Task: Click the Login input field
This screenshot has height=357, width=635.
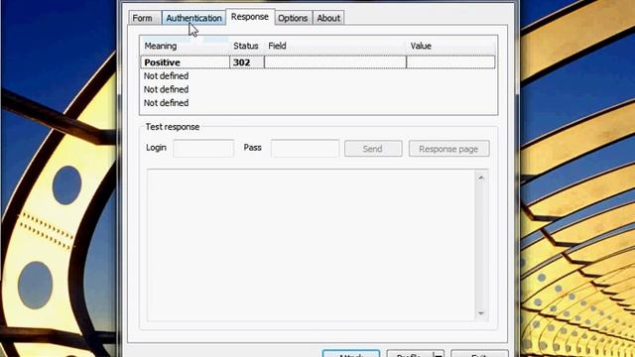Action: (x=203, y=148)
